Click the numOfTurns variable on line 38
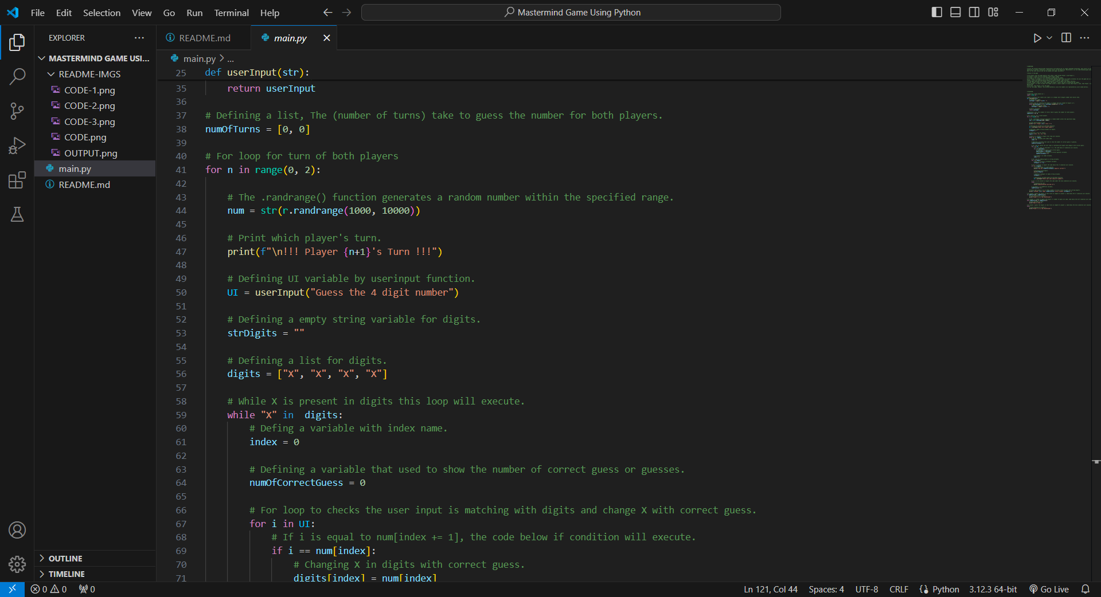This screenshot has height=597, width=1101. 233,129
